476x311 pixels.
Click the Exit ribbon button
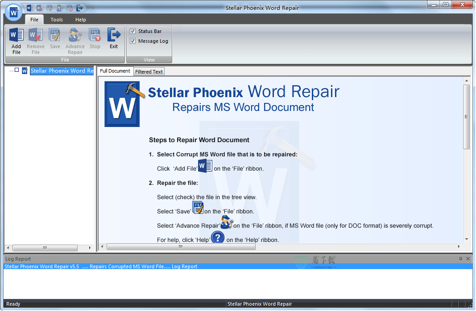pos(114,38)
